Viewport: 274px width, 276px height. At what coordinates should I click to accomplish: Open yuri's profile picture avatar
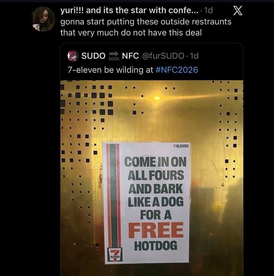[x=43, y=19]
